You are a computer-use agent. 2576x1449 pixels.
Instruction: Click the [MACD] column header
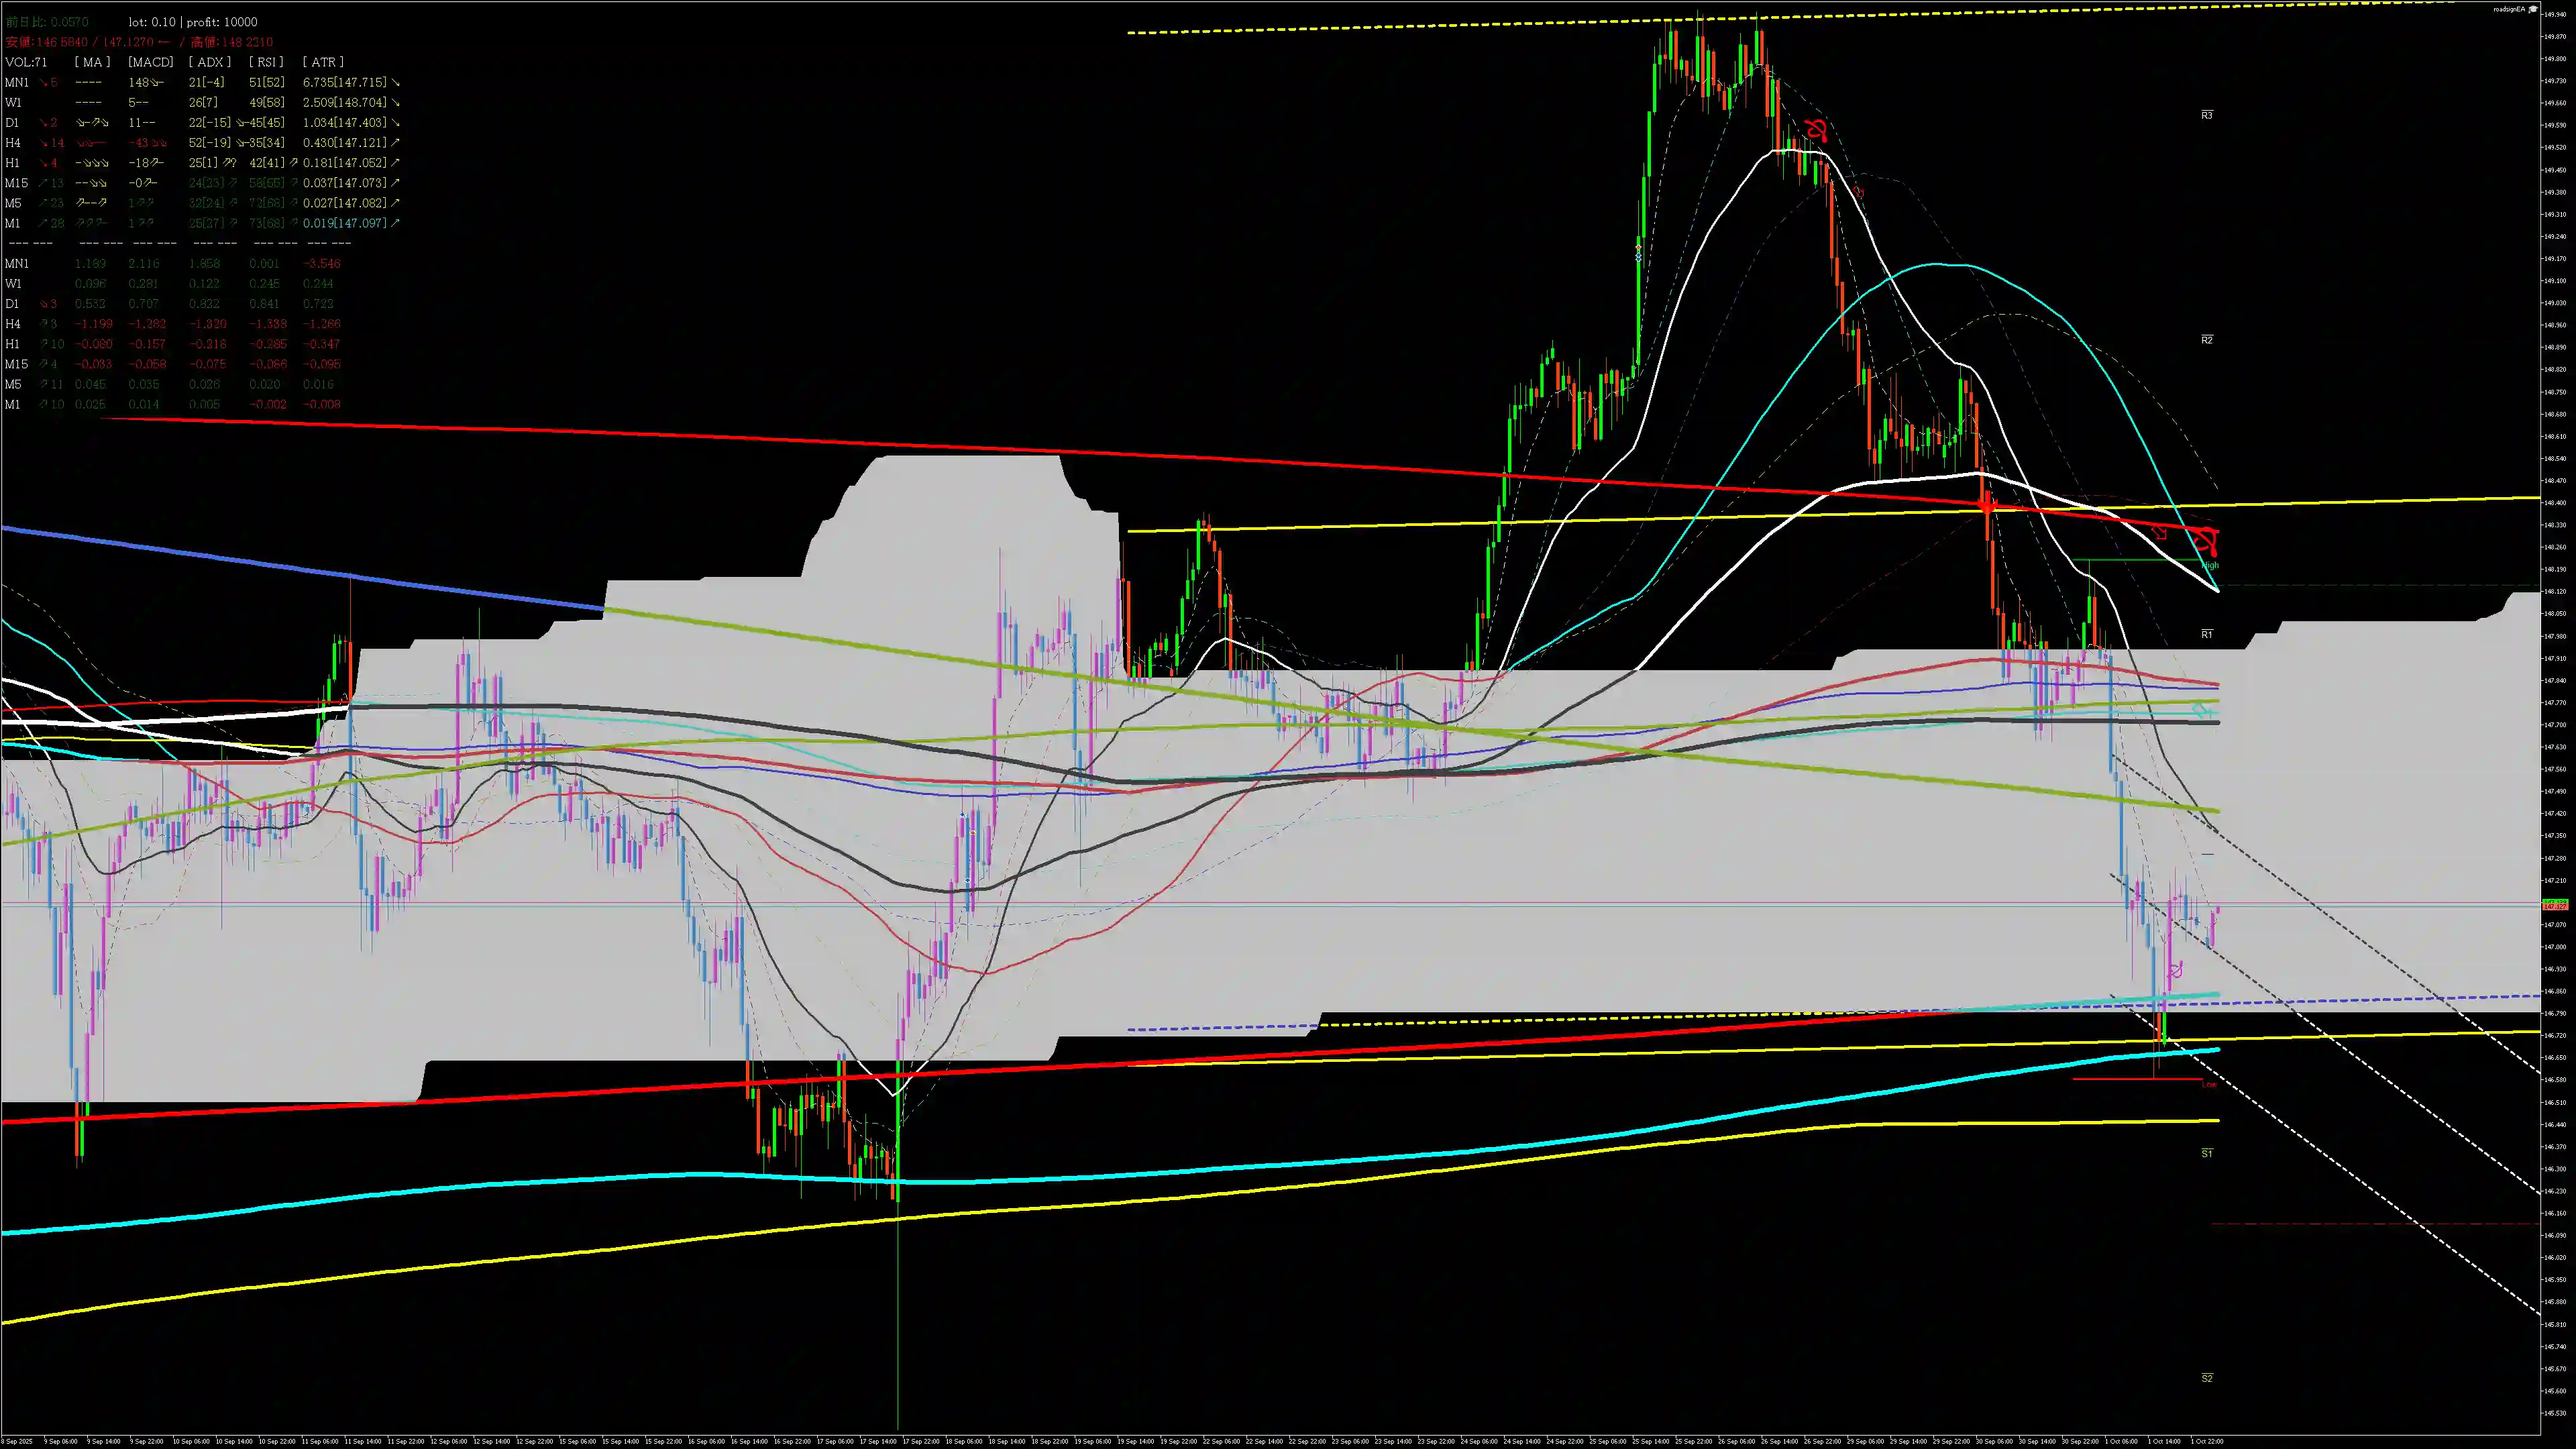click(150, 62)
